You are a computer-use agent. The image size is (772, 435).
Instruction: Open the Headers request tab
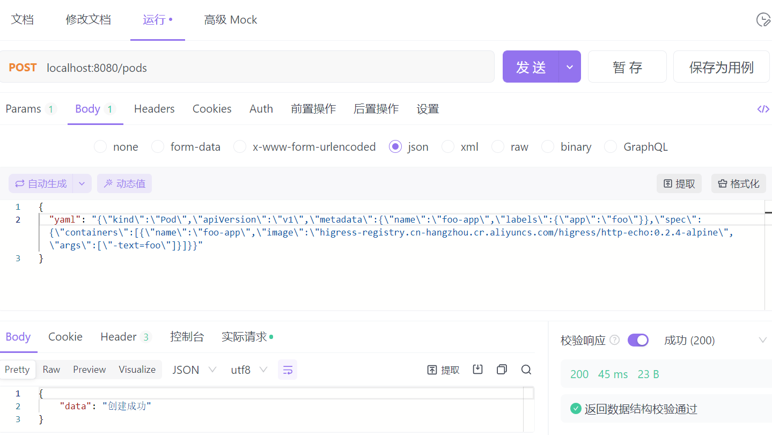tap(154, 109)
